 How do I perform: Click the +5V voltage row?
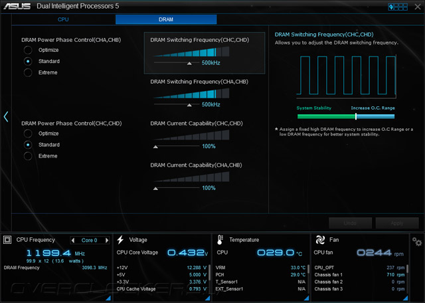(161, 275)
